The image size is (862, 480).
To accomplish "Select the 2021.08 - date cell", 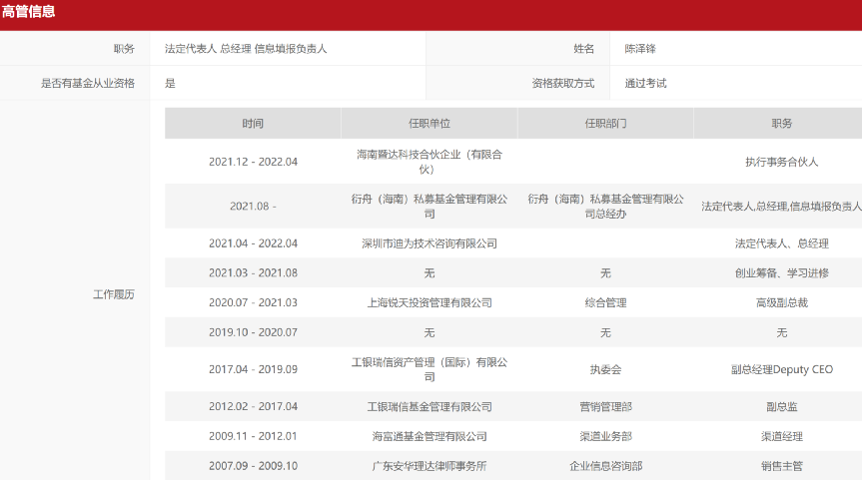I will click(253, 207).
